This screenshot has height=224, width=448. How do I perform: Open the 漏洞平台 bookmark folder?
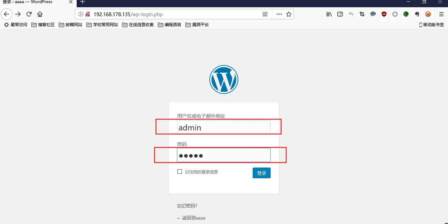tap(197, 25)
